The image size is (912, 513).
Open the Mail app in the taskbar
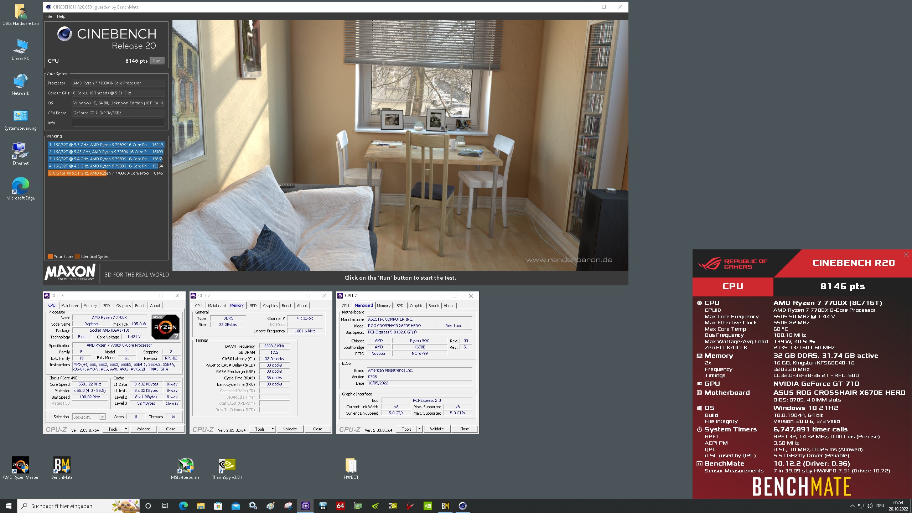235,506
